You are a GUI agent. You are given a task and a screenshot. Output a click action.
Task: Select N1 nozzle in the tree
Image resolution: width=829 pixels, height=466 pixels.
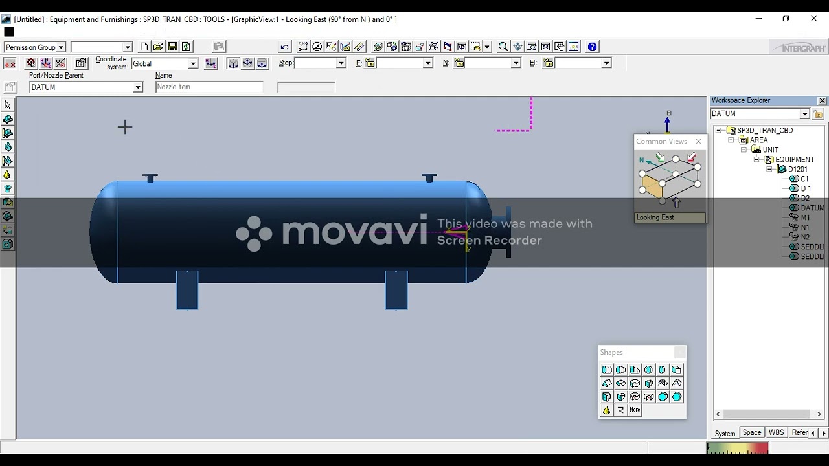click(805, 227)
